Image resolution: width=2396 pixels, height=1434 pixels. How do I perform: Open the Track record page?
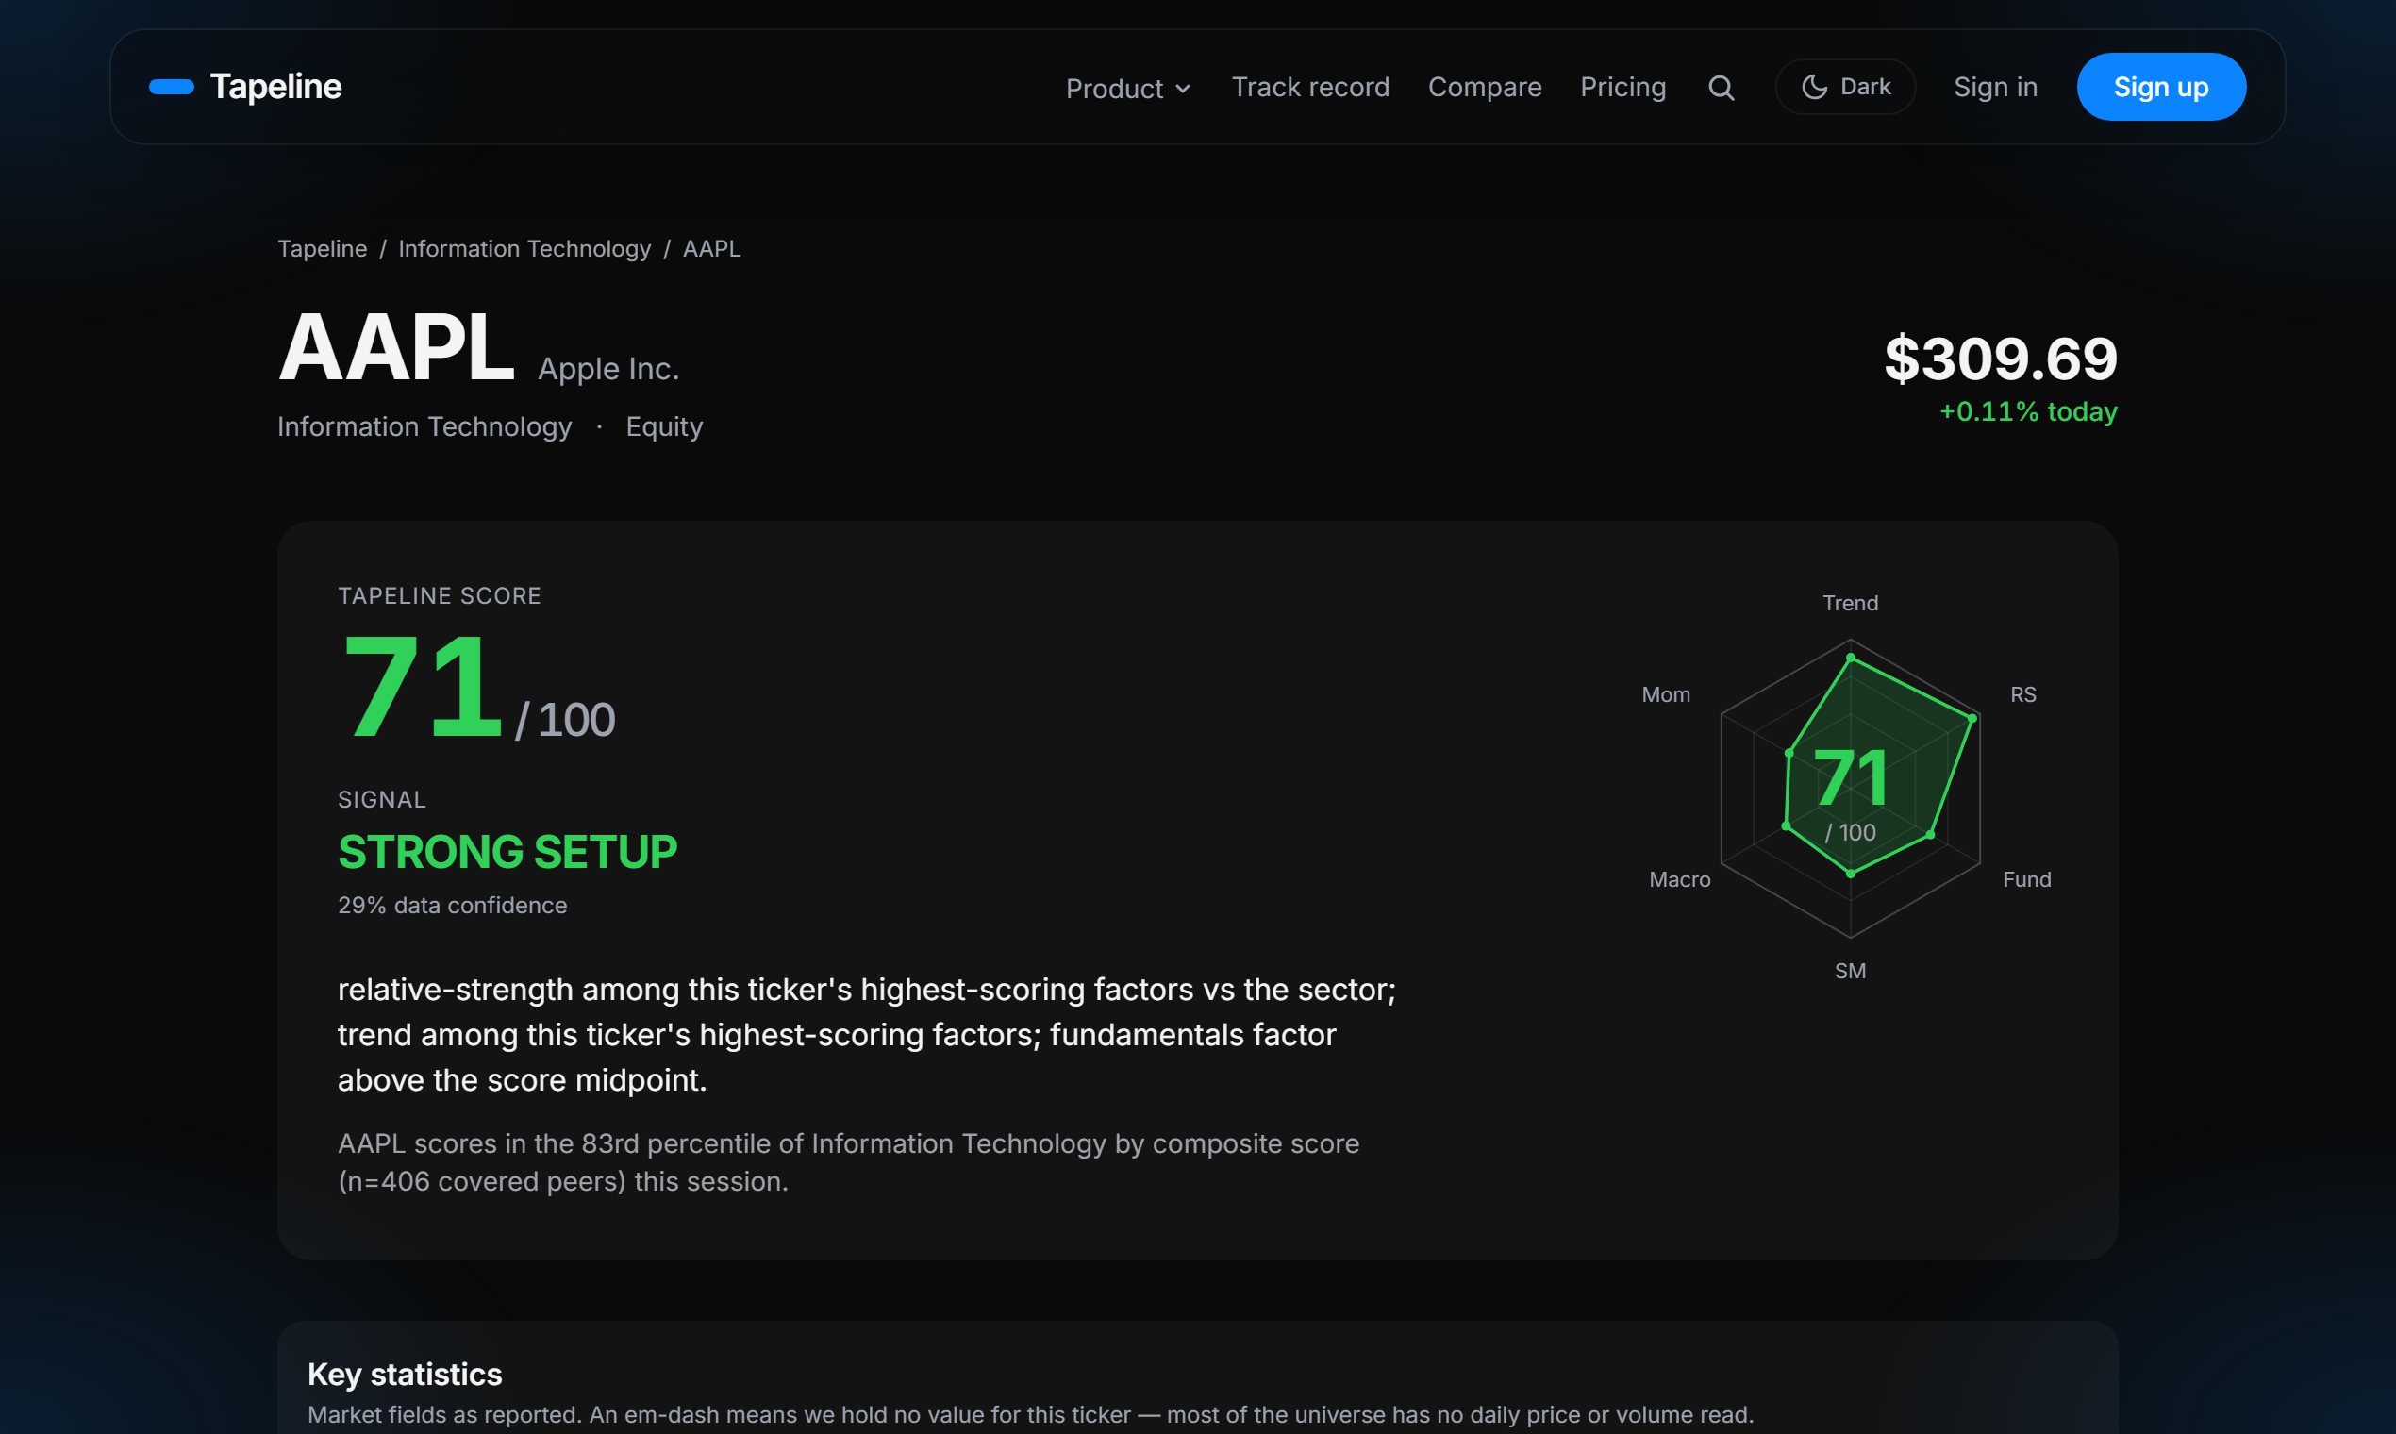click(1310, 87)
